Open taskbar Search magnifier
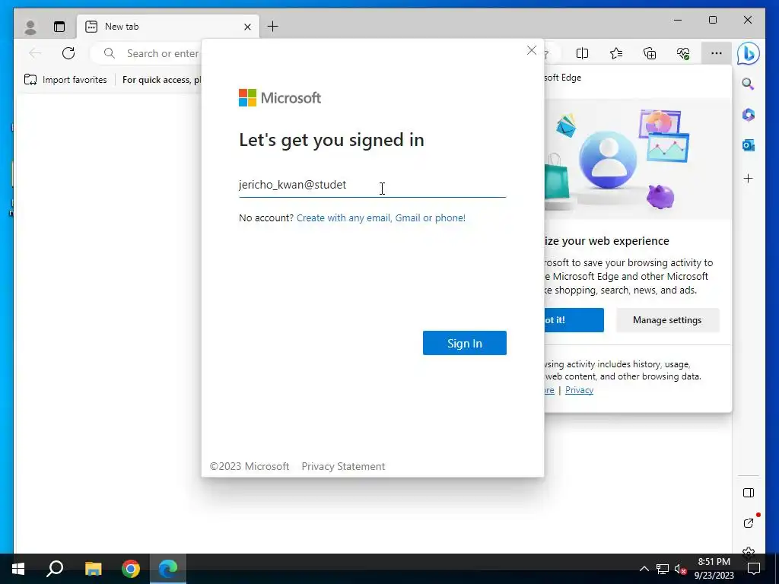The width and height of the screenshot is (779, 584). pos(55,569)
